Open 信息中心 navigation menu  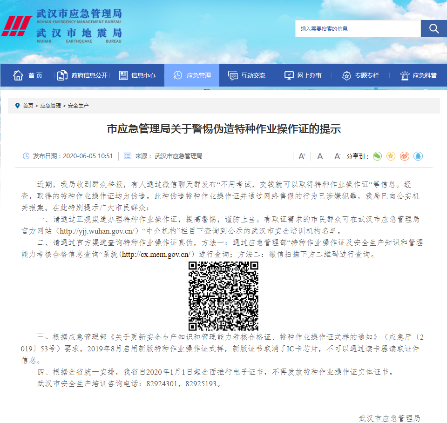point(137,75)
